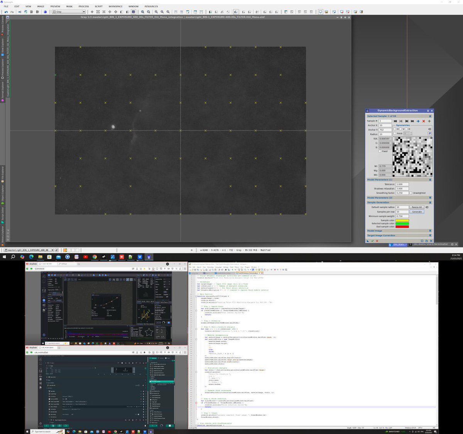
Task: Click the blue arrow next to sample navigation
Action: 418,121
